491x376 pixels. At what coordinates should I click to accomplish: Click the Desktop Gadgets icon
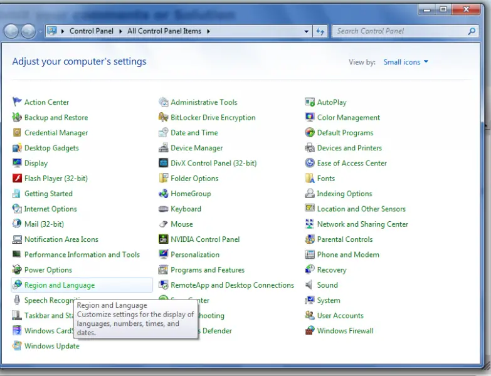pyautogui.click(x=17, y=148)
